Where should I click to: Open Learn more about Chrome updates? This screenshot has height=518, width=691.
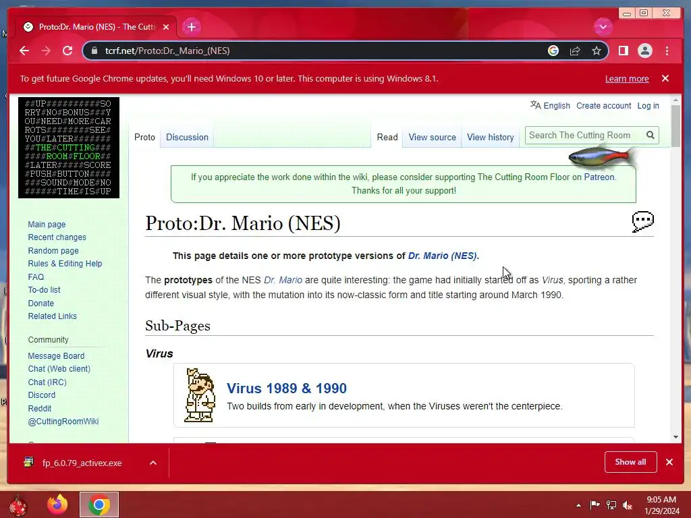click(x=627, y=78)
